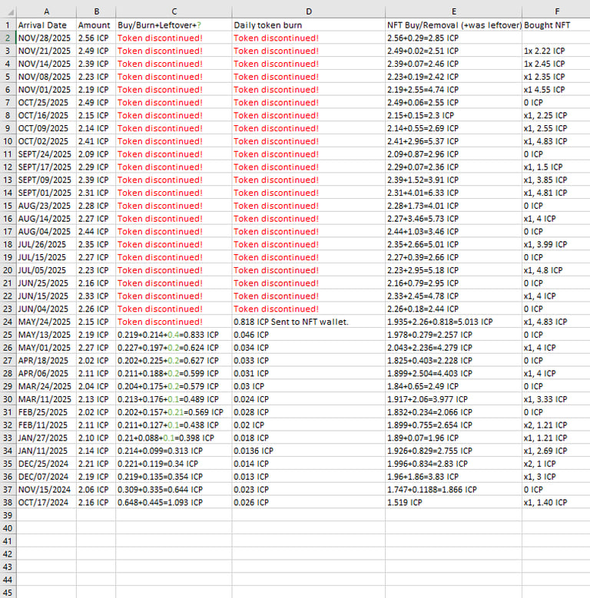Click the '0.21+0.088+0.1=0.398 ICP' cell
The height and width of the screenshot is (598, 590).
pos(174,438)
